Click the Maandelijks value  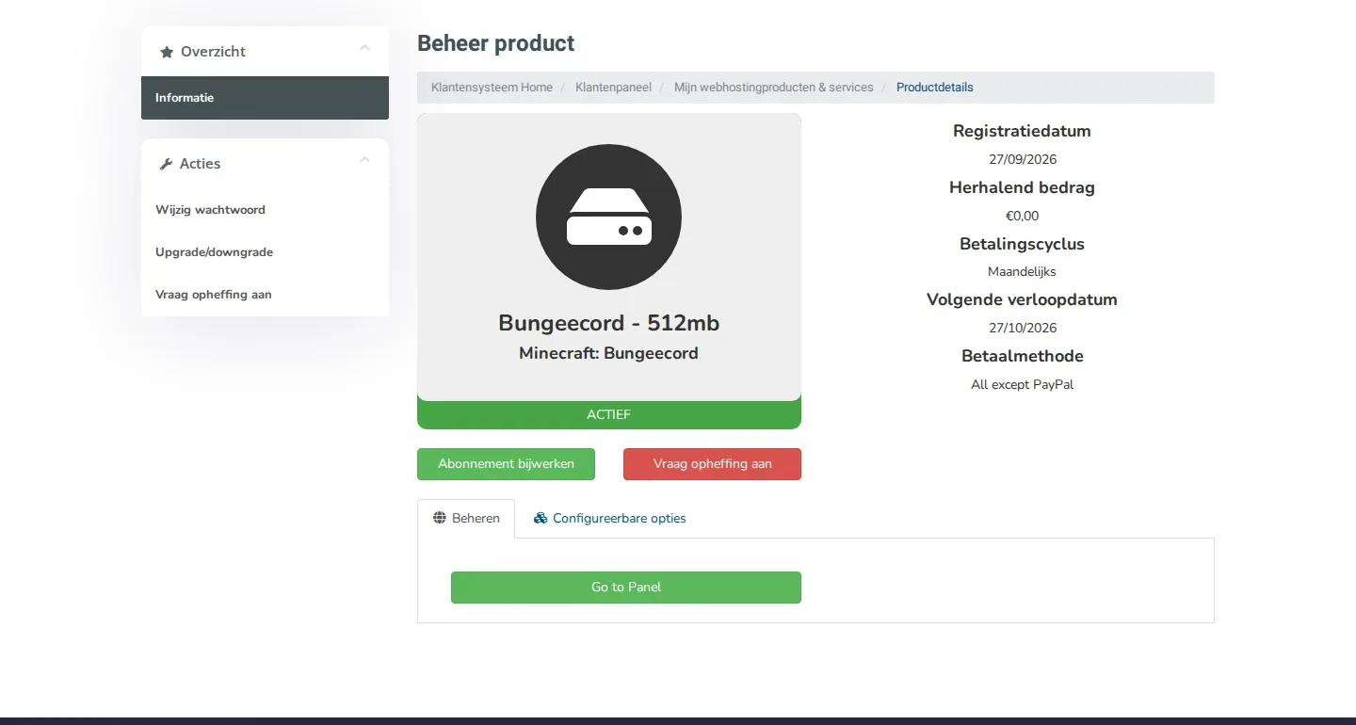[x=1023, y=271]
